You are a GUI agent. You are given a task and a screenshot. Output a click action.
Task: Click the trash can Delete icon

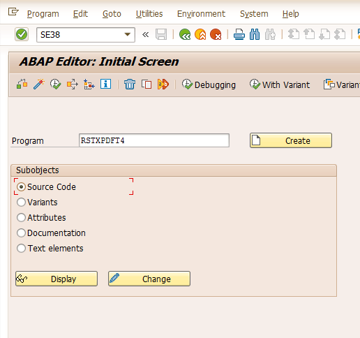(x=130, y=84)
